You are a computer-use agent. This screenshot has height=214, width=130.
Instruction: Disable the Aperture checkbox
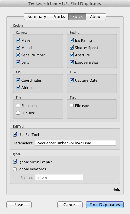(x=72, y=55)
